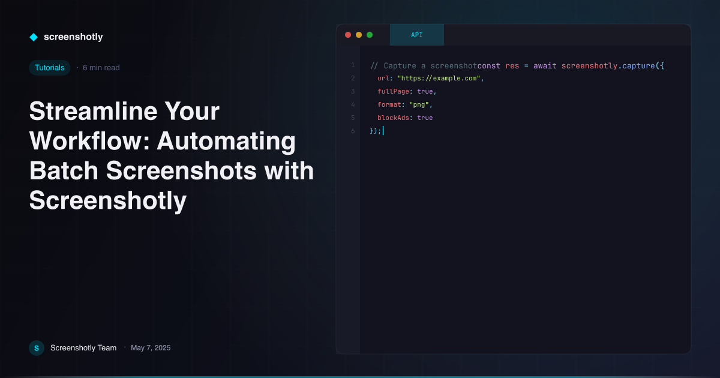Toggle the fullPage true value on line 3
This screenshot has width=720, height=378.
[425, 91]
